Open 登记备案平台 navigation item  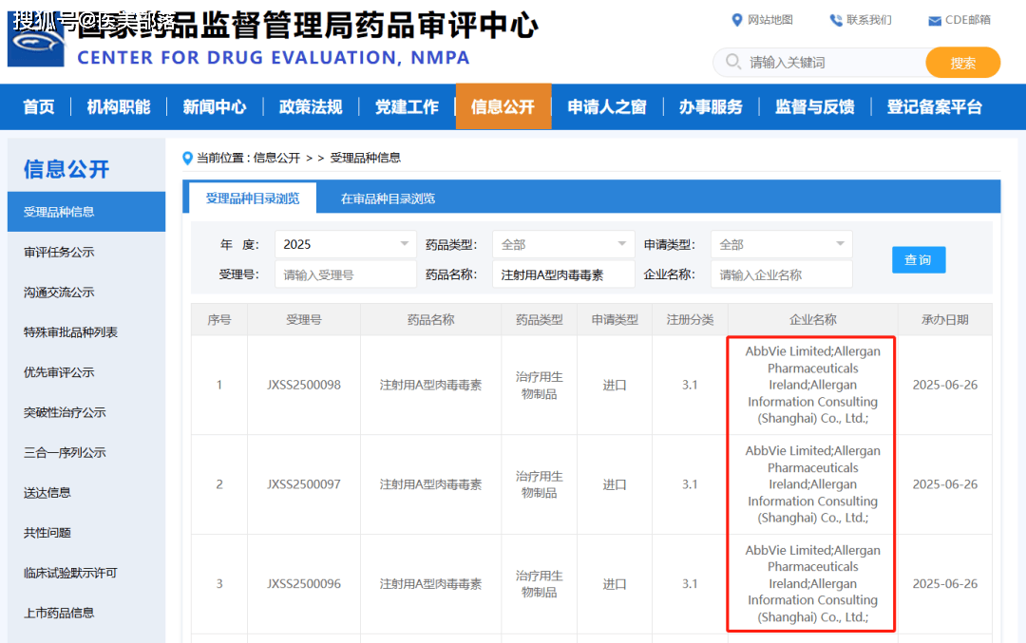coord(935,106)
